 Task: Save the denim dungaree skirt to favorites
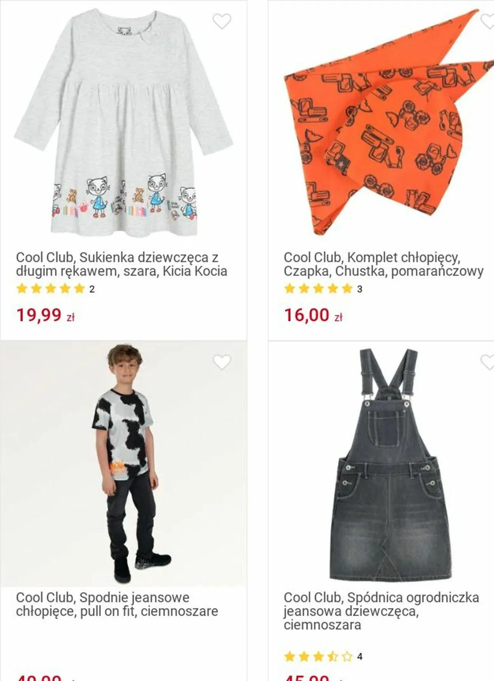pyautogui.click(x=487, y=362)
